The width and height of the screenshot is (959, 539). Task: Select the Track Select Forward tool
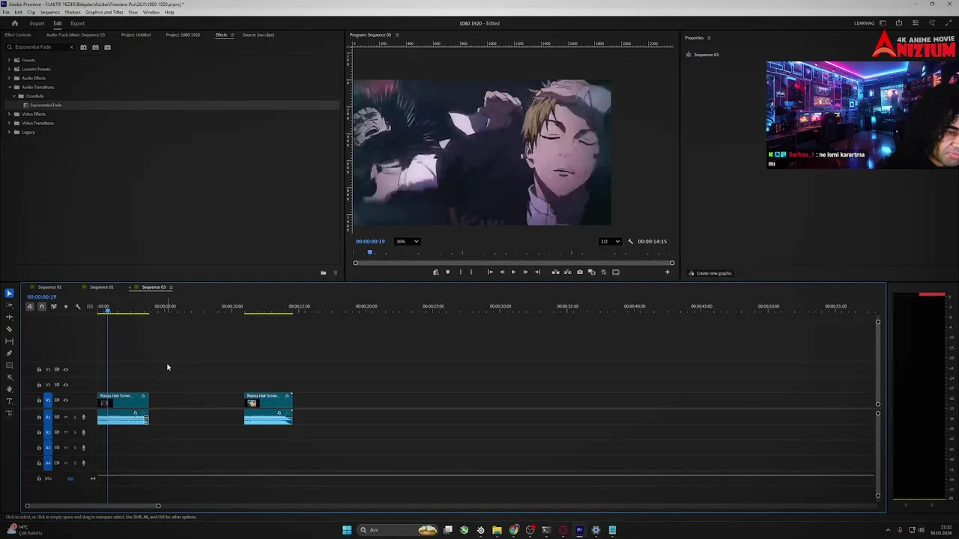pos(9,305)
